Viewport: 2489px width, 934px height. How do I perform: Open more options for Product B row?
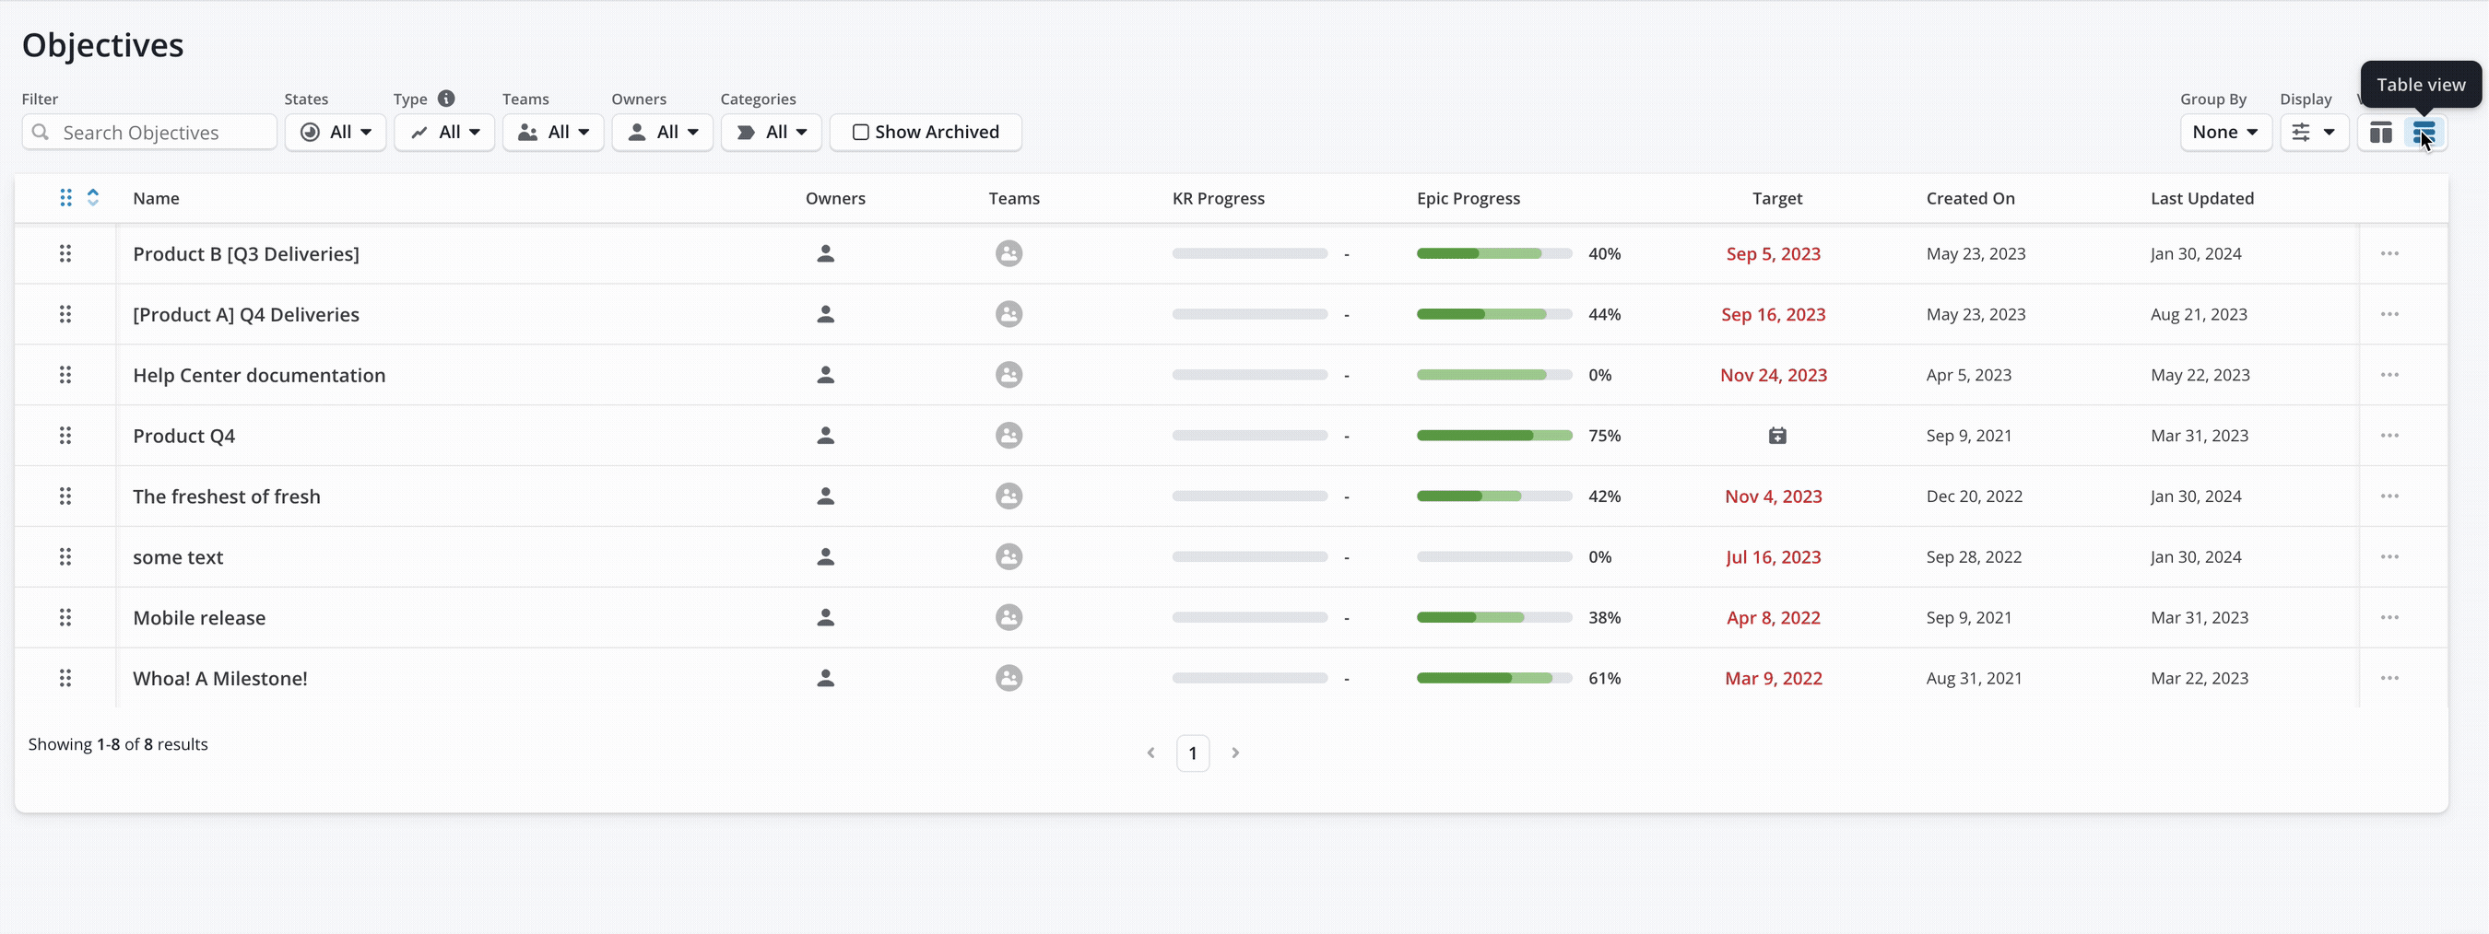pyautogui.click(x=2389, y=254)
